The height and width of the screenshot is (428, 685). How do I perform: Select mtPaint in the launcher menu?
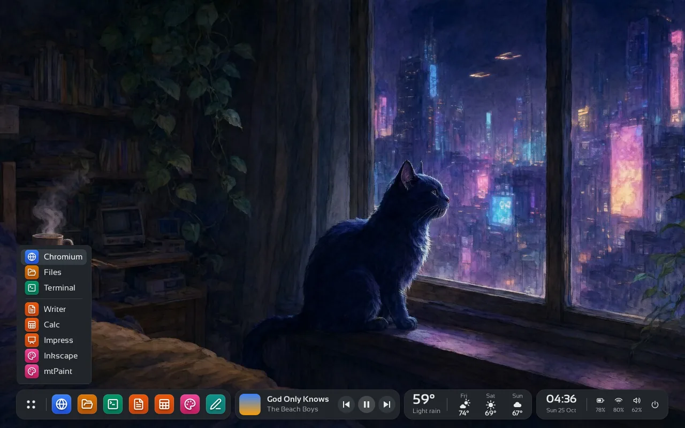(x=54, y=371)
